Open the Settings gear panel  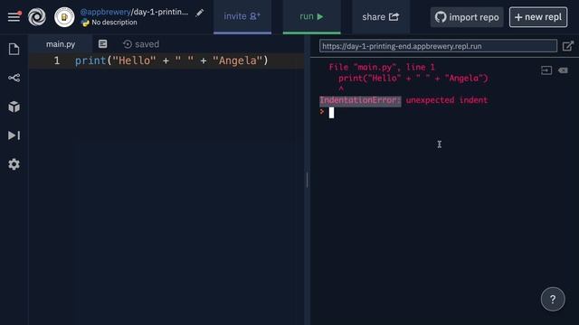14,164
